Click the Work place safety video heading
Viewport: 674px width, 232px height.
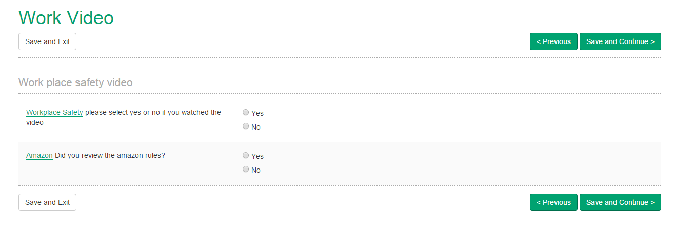(75, 82)
